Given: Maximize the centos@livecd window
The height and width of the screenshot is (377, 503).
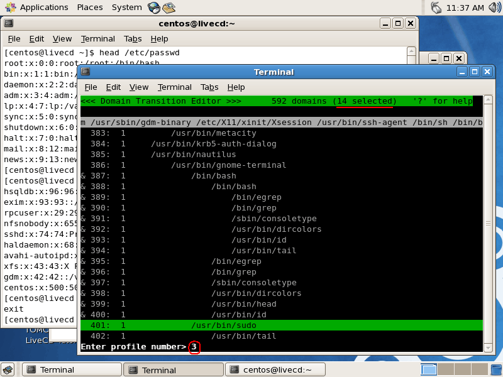Looking at the screenshot, I should click(398, 23).
